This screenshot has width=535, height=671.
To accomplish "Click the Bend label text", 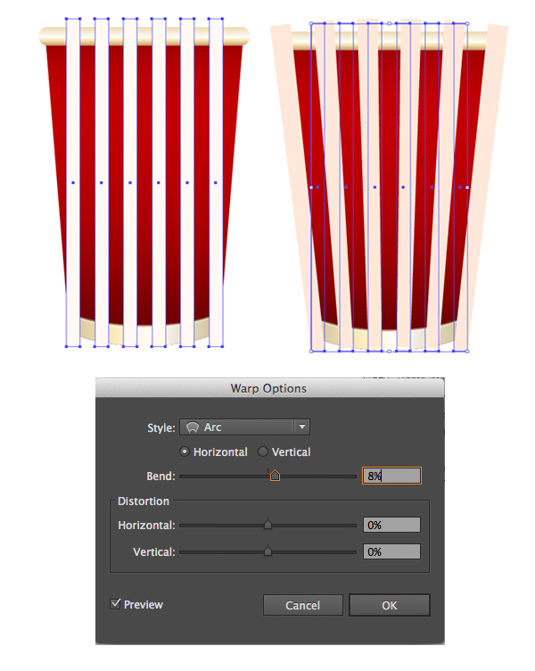I will 160,476.
